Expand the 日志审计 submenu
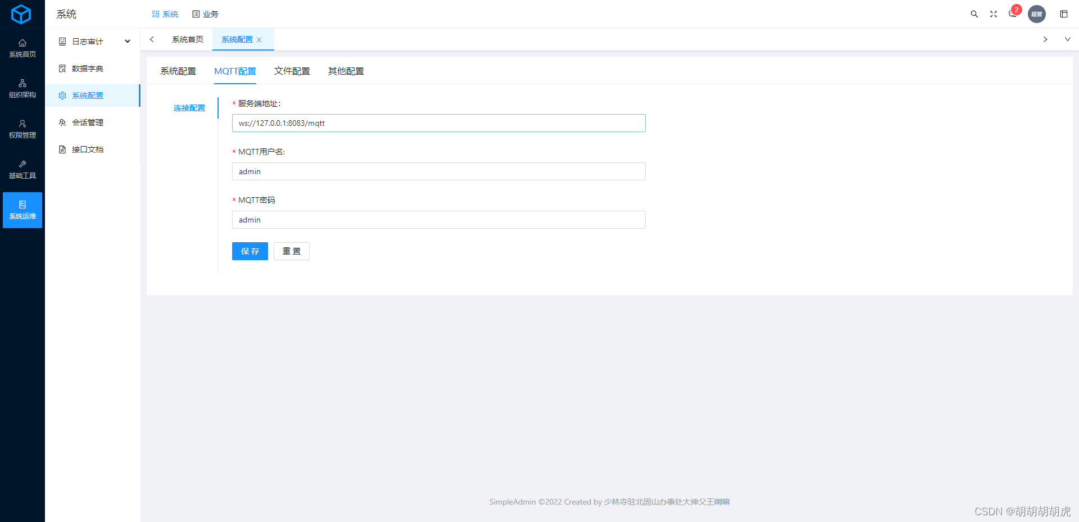The image size is (1079, 522). tap(93, 42)
